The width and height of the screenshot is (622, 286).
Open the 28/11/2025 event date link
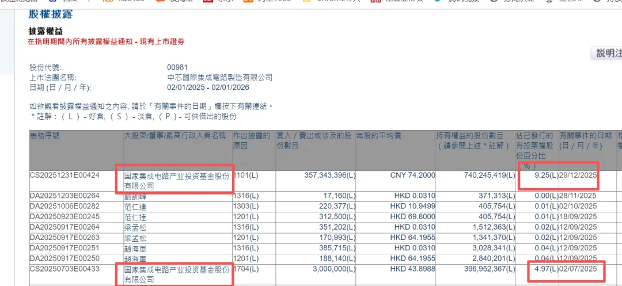point(578,196)
